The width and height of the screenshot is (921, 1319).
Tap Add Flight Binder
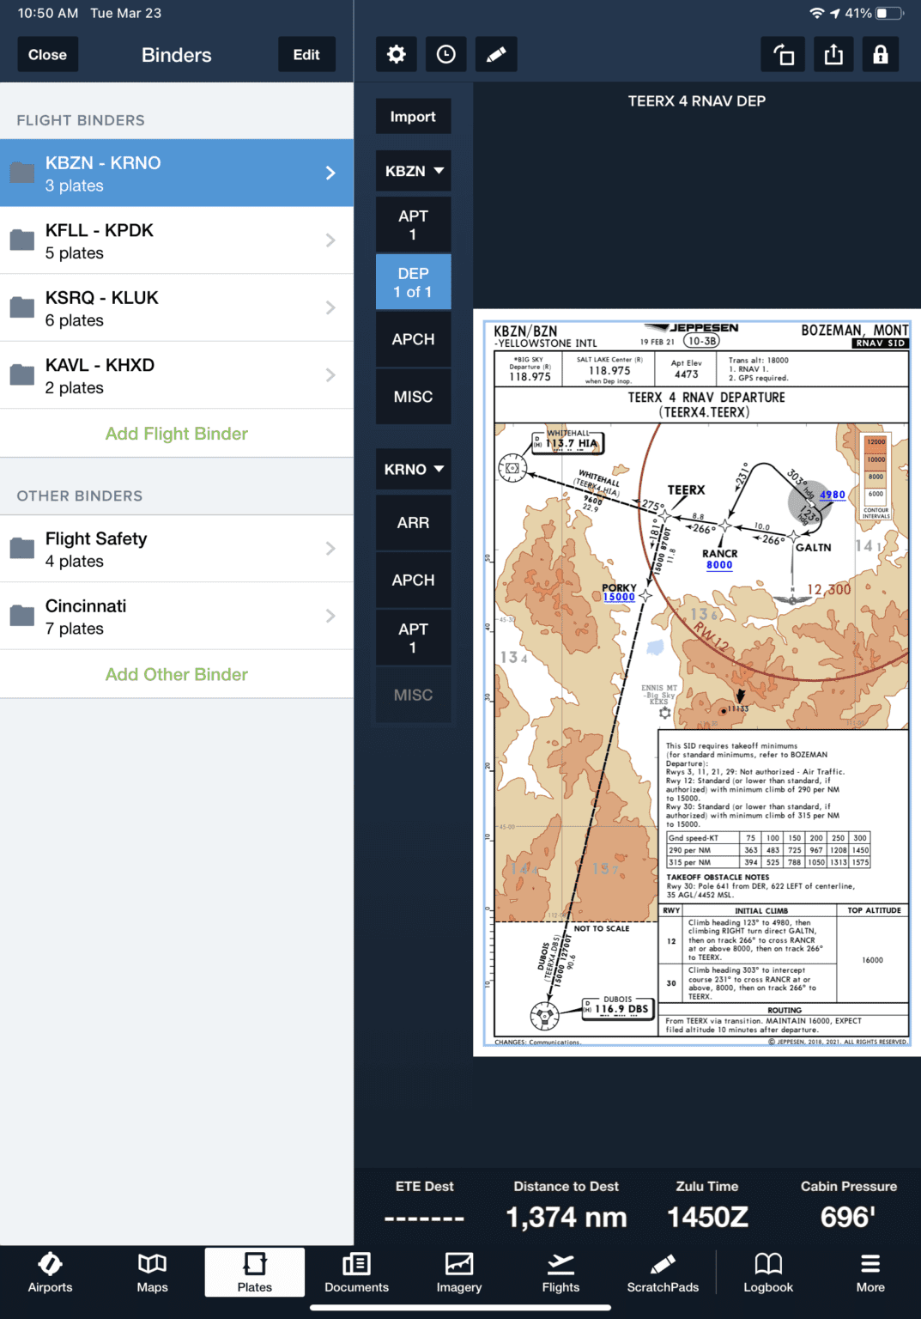tap(177, 433)
